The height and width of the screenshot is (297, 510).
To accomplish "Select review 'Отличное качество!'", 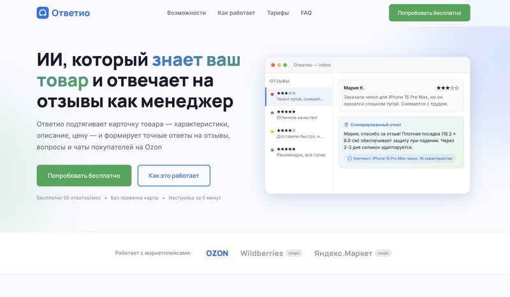I will [x=299, y=115].
